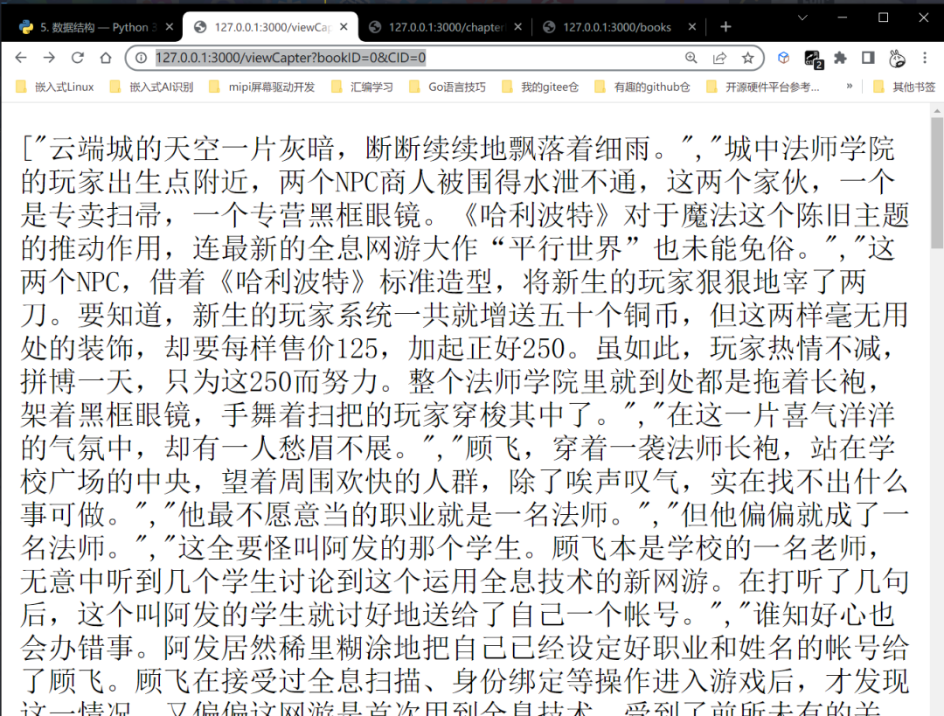Screen dimensions: 944x716
Task: Toggle the browser side panel
Action: click(868, 58)
